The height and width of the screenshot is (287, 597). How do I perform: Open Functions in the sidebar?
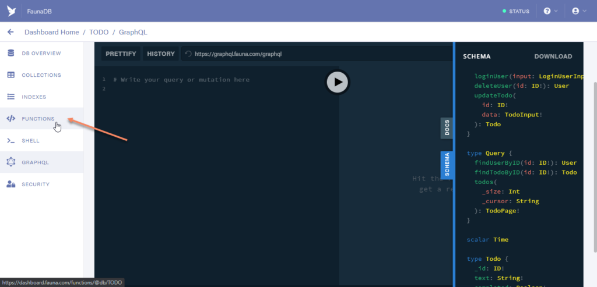point(41,119)
